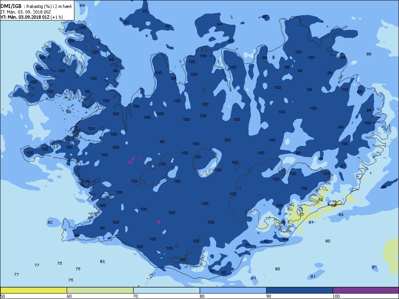The height and width of the screenshot is (299, 399).
Task: Click the 'DMI/IGB : Rakastig (%)' title line
Action: point(36,6)
